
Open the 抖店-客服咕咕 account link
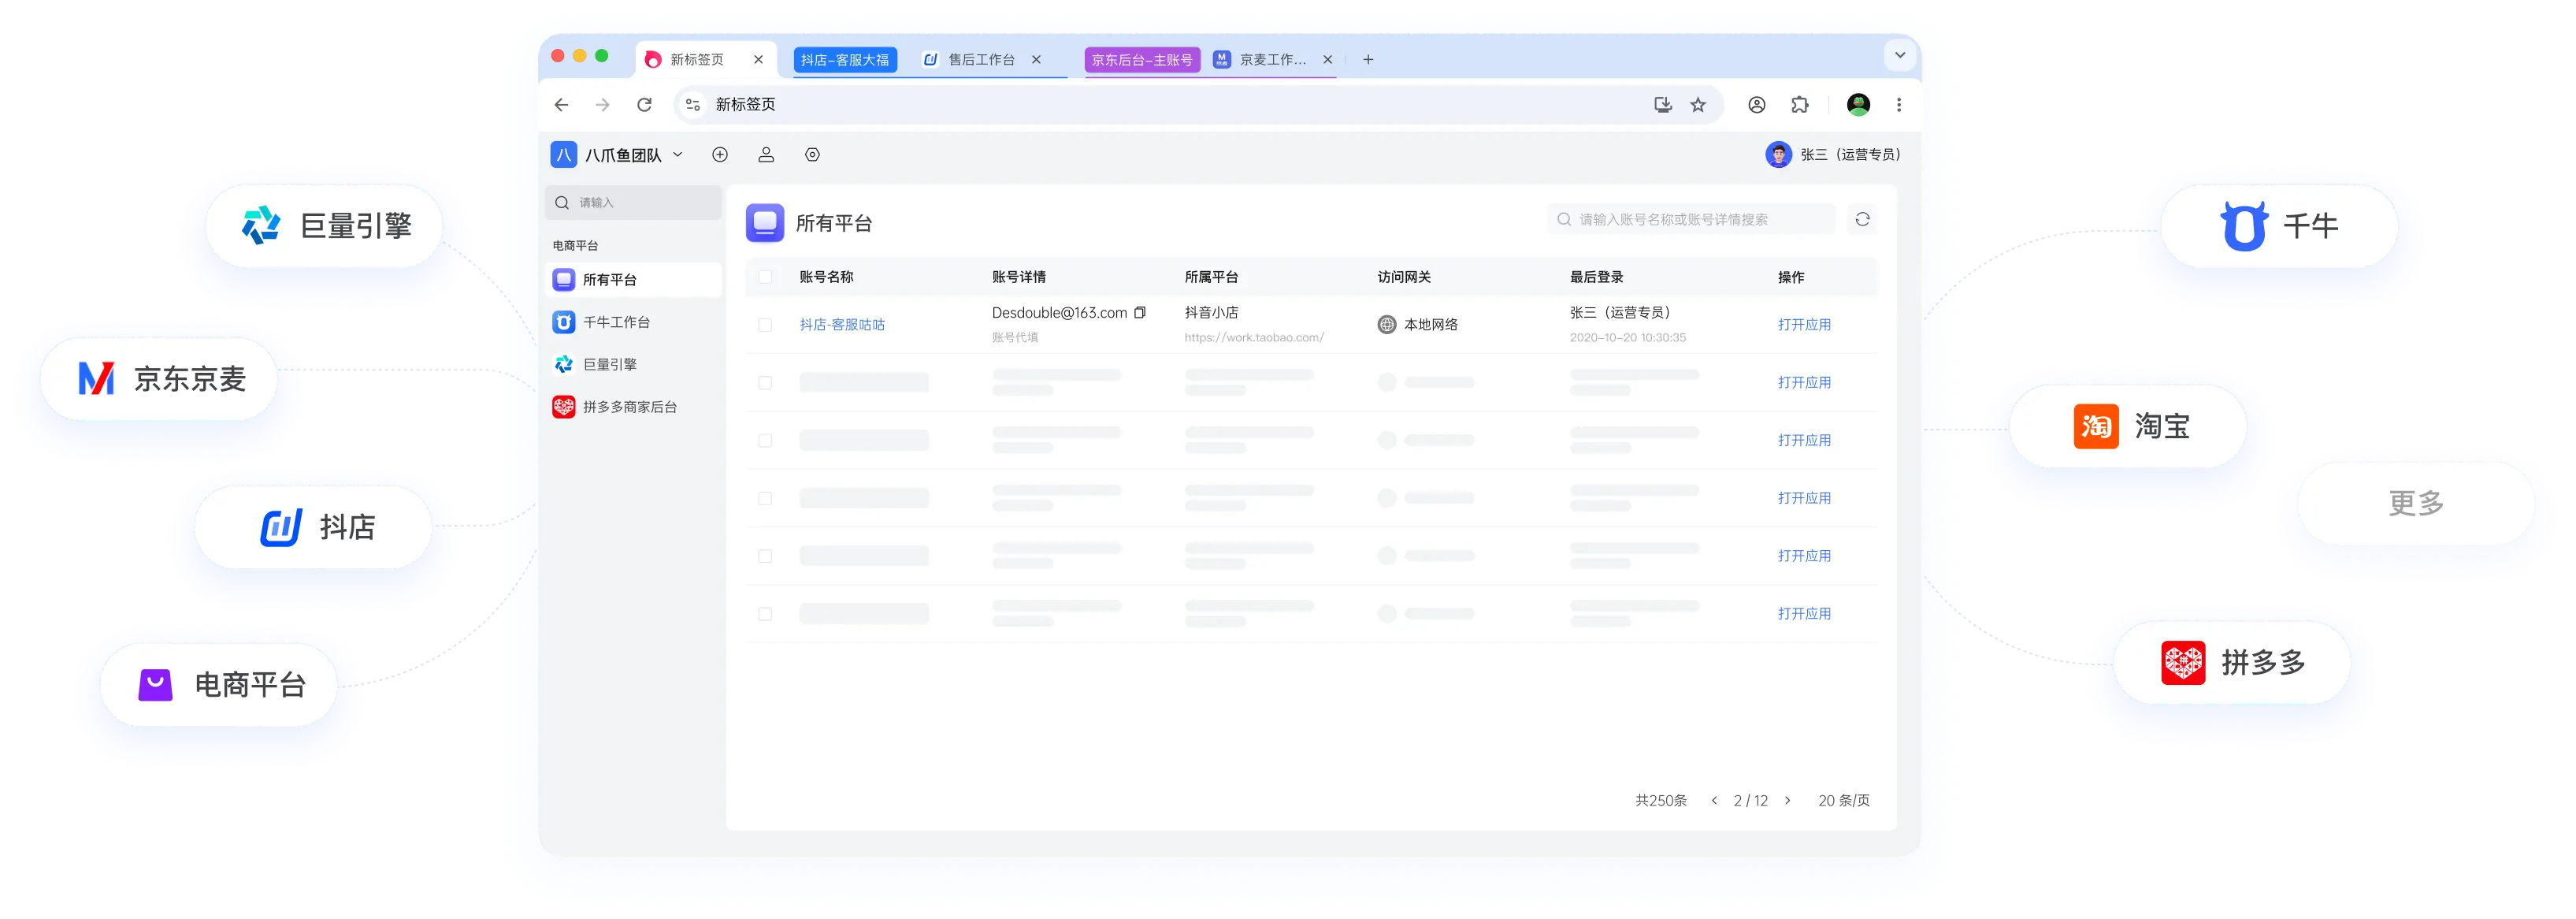pyautogui.click(x=842, y=325)
